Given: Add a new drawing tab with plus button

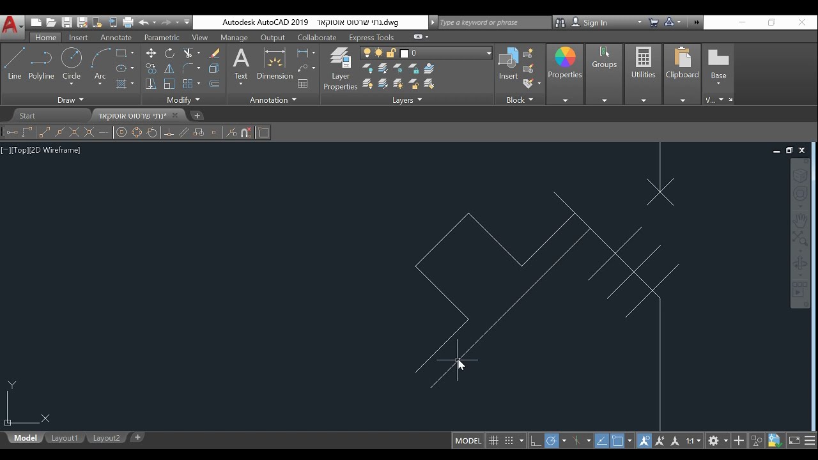Looking at the screenshot, I should coord(197,116).
